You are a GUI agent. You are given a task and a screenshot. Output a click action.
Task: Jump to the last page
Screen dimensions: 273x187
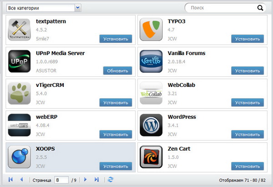96,180
